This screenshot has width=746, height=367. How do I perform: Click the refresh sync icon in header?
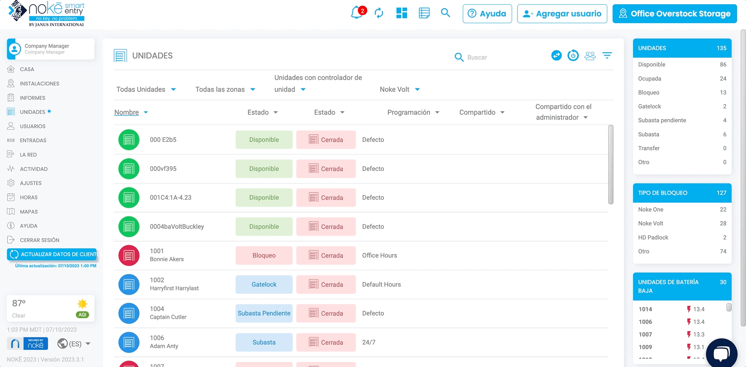tap(379, 13)
